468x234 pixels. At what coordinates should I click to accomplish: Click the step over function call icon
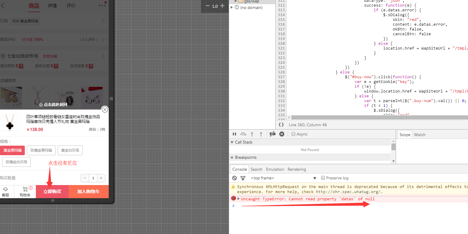243,134
